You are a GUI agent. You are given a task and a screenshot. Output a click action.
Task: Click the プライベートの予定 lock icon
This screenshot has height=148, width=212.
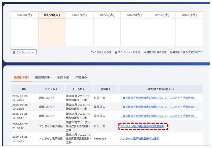116,52
